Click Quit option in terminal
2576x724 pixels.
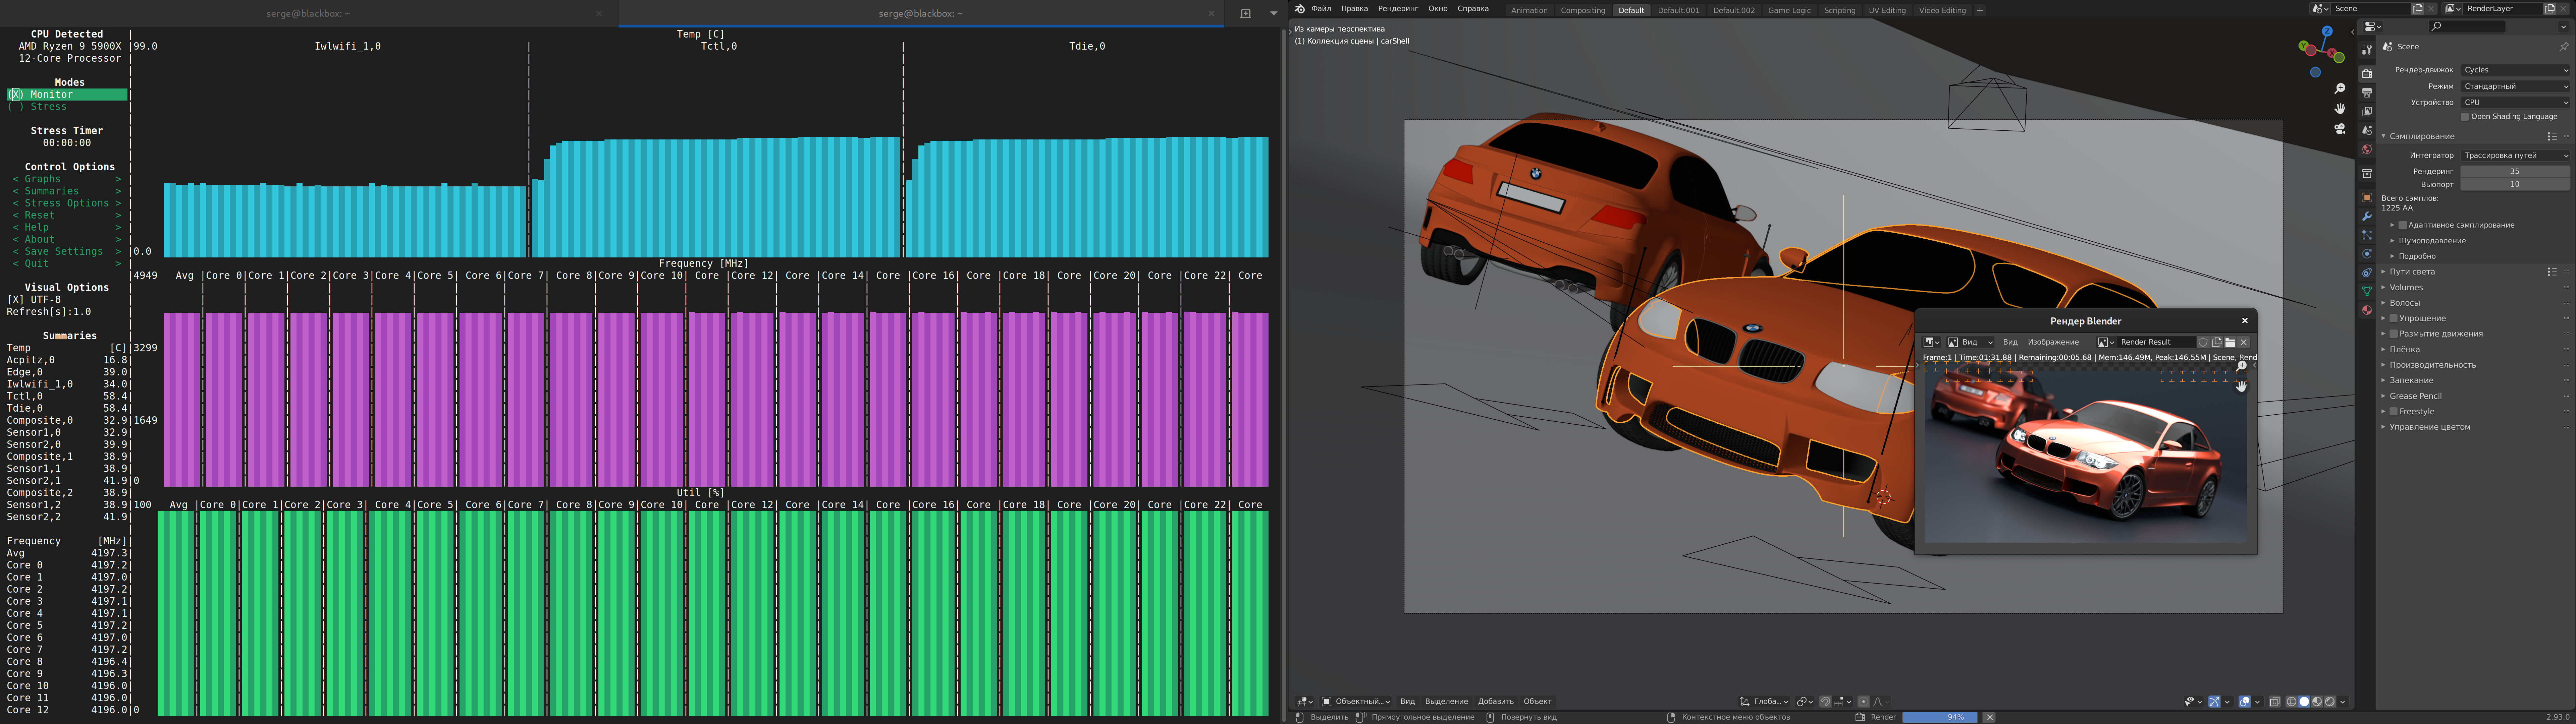(67, 264)
